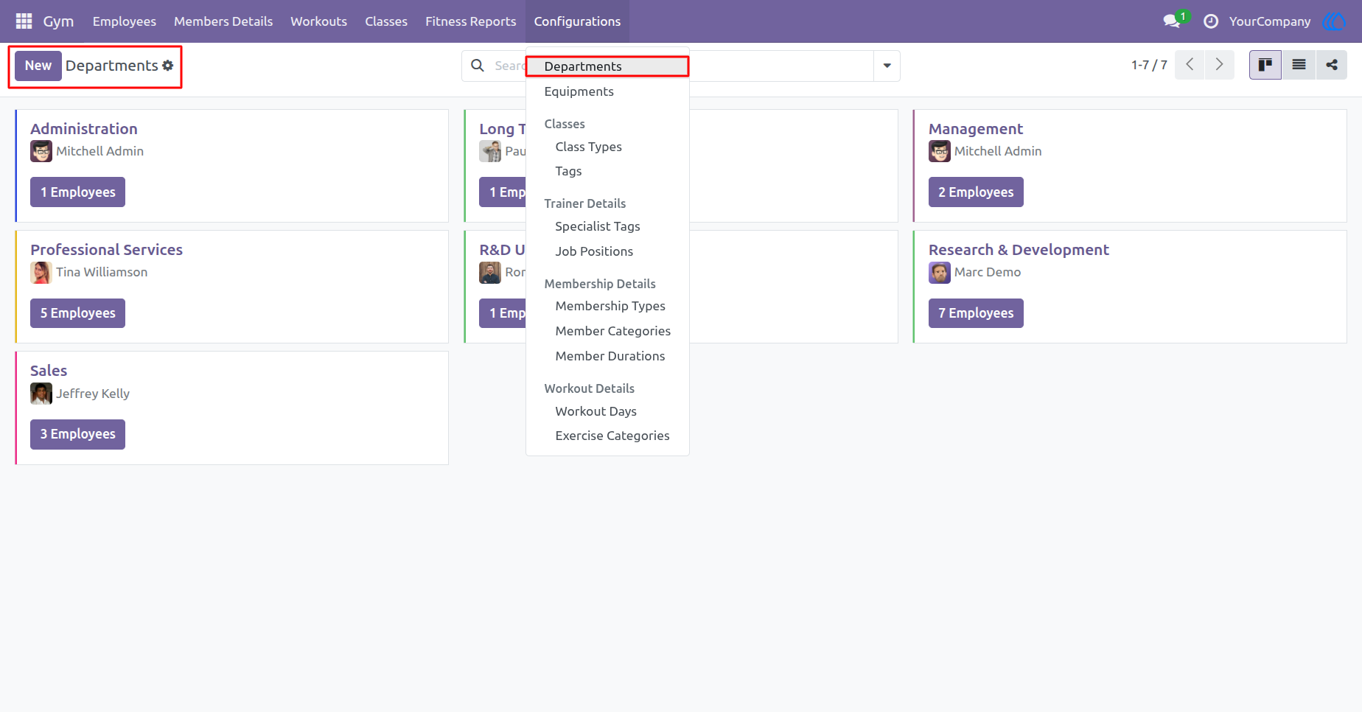Select Departments in the dropdown menu
This screenshot has height=712, width=1362.
tap(607, 66)
